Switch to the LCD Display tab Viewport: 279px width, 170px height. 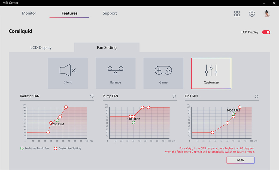[x=41, y=48]
